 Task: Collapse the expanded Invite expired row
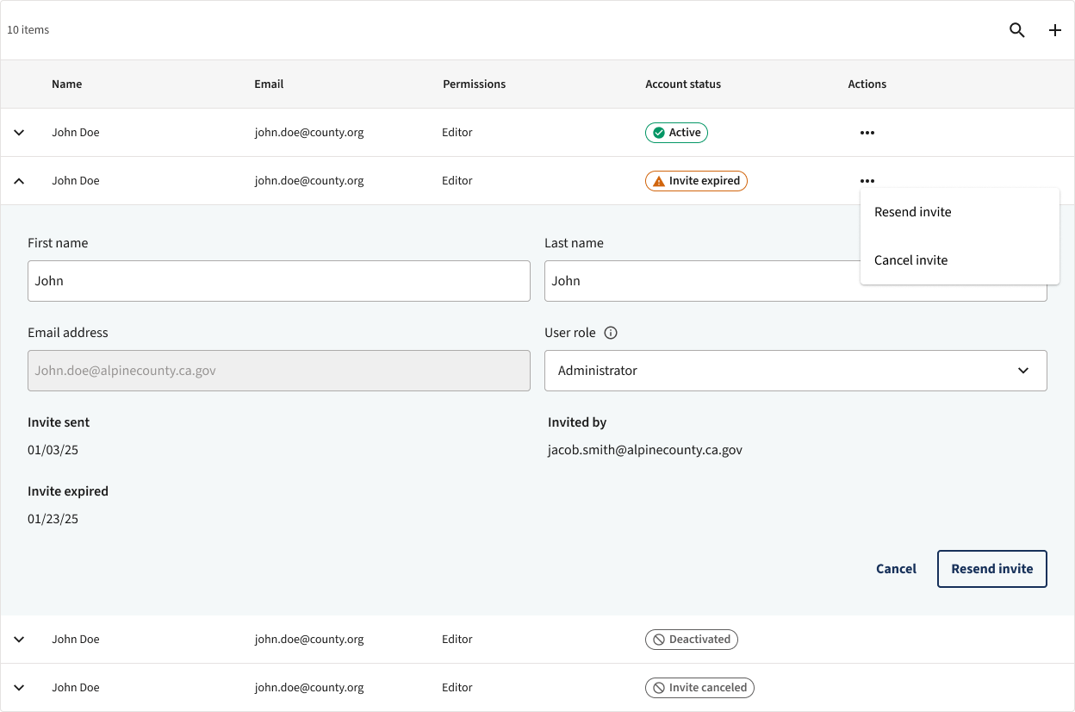[20, 181]
